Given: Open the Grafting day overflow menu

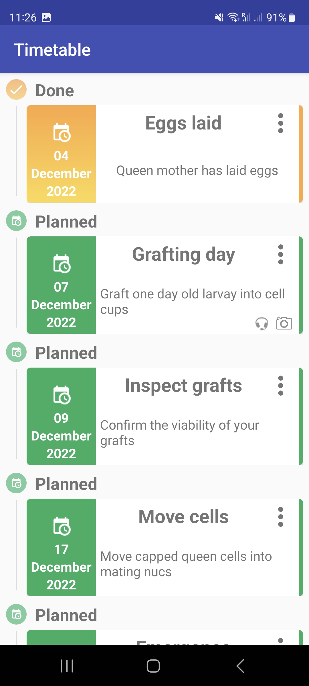Looking at the screenshot, I should (280, 254).
